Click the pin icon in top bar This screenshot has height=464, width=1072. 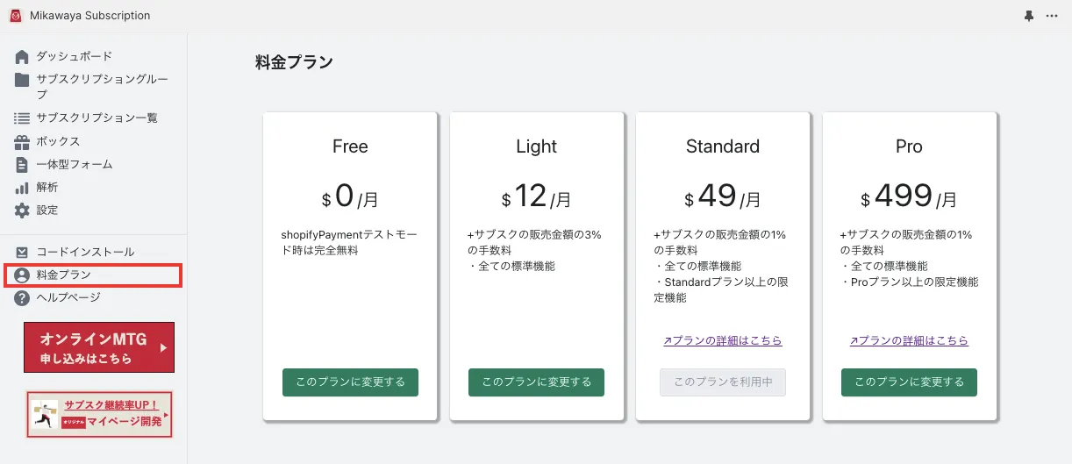tap(1029, 16)
